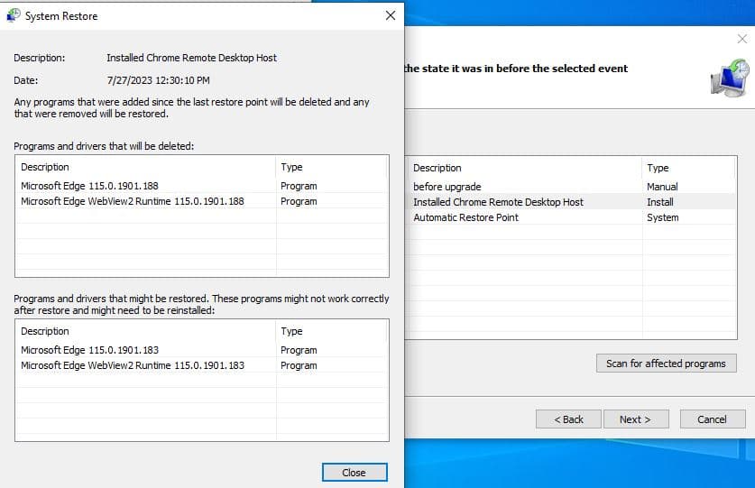Cancel the System Restore wizard
The image size is (755, 488).
pyautogui.click(x=712, y=419)
